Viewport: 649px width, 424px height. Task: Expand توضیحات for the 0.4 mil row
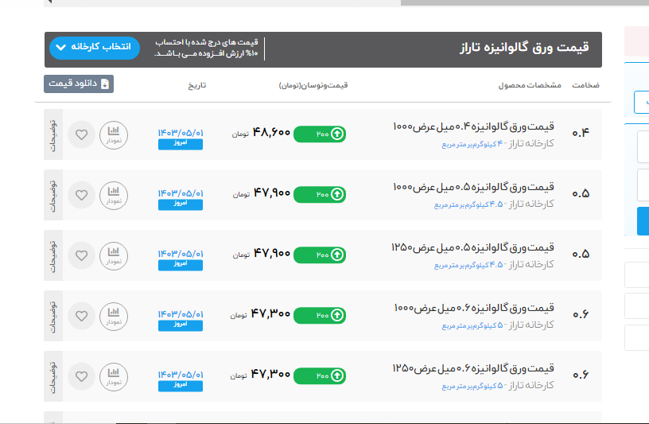[x=53, y=134]
